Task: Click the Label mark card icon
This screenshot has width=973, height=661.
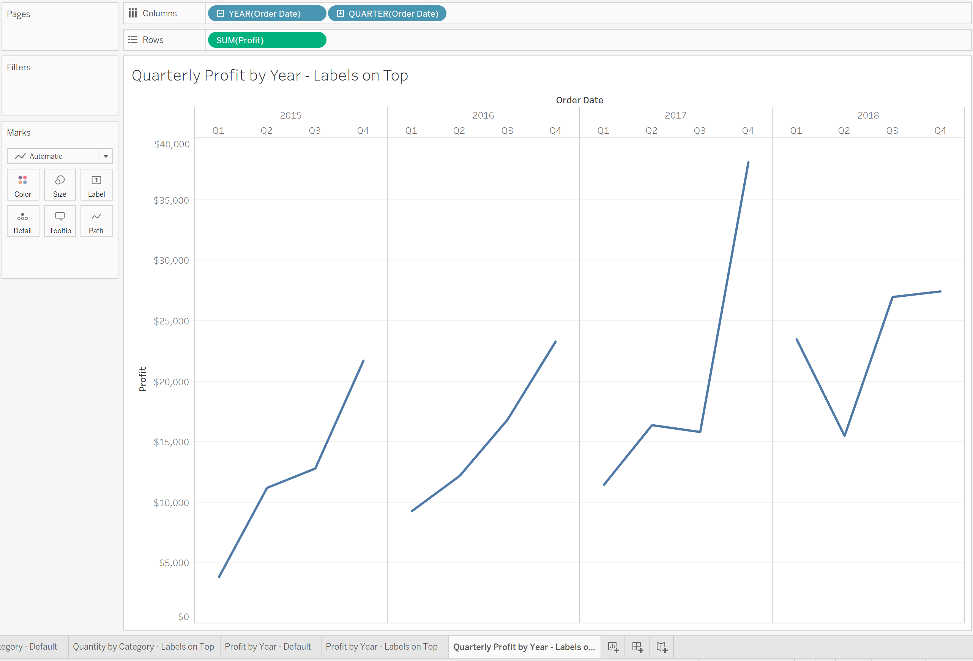Action: [96, 186]
